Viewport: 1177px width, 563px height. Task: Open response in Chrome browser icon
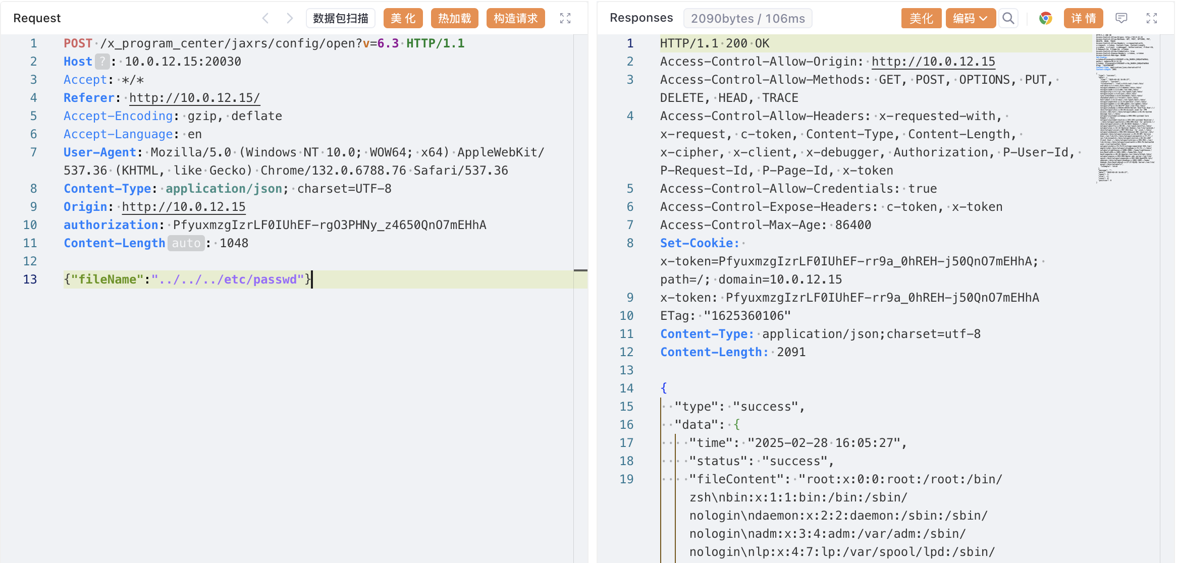click(x=1045, y=19)
